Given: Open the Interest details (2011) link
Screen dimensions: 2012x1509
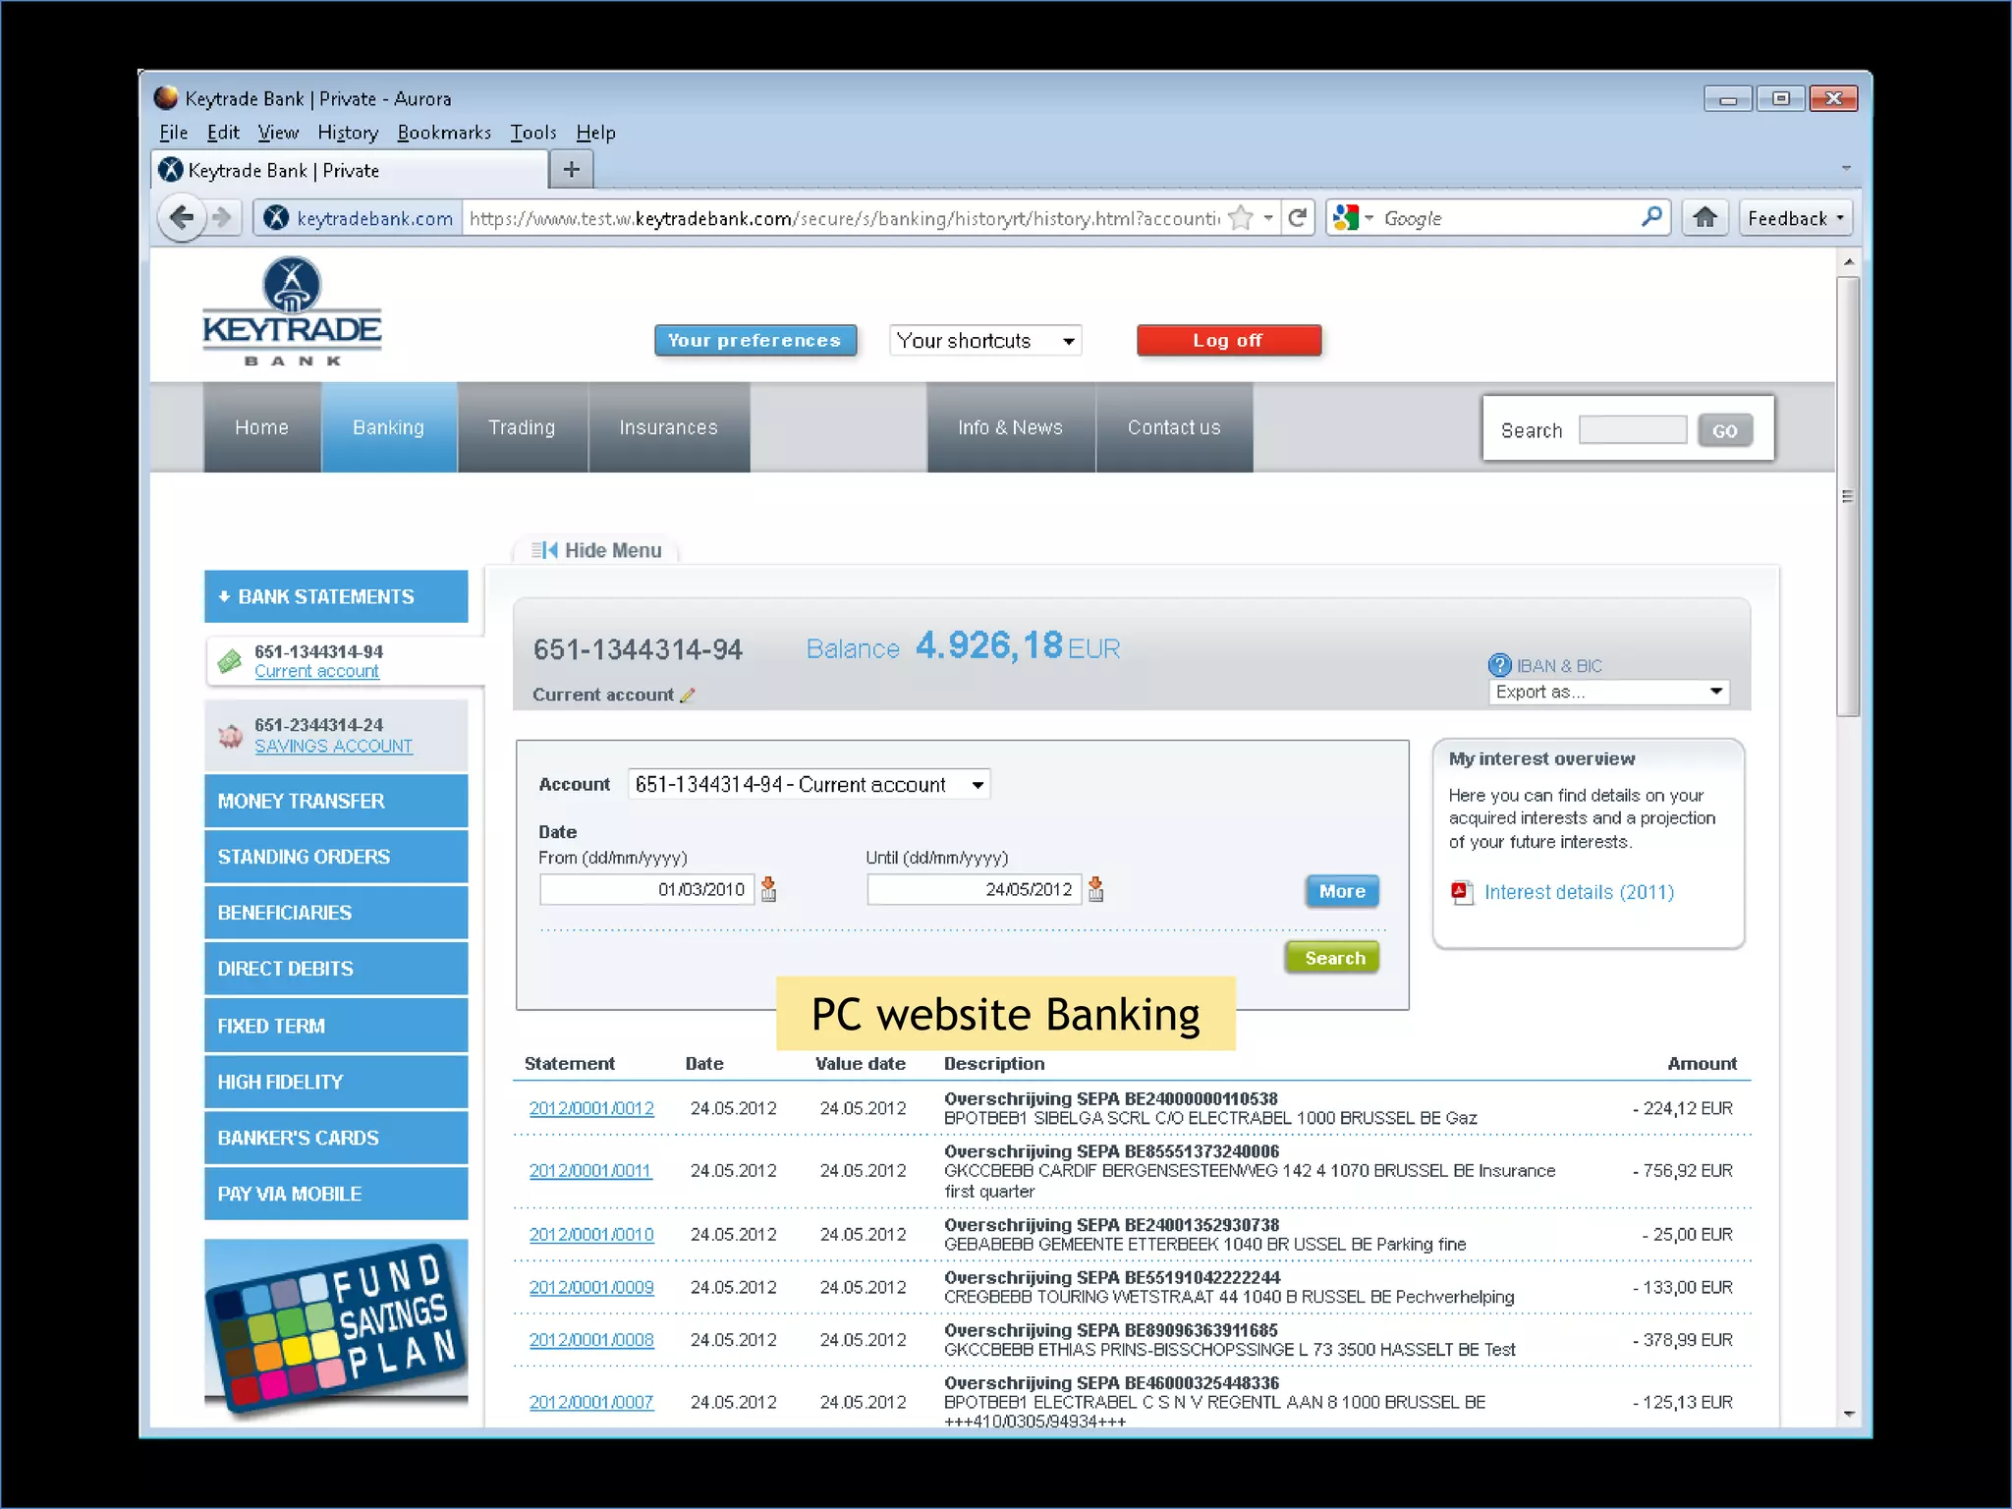Looking at the screenshot, I should pos(1579,892).
